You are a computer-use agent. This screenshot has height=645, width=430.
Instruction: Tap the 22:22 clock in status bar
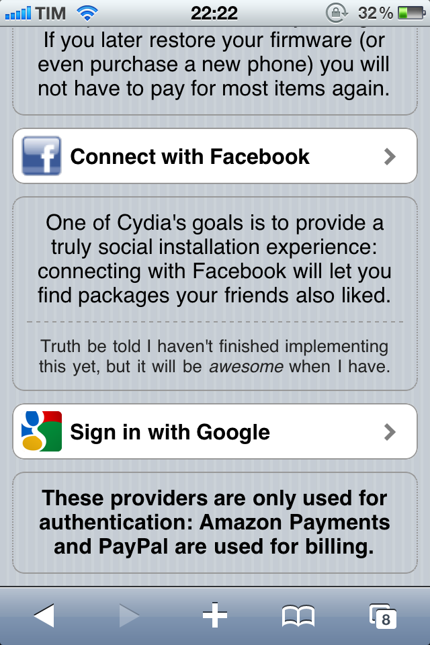pos(214,13)
